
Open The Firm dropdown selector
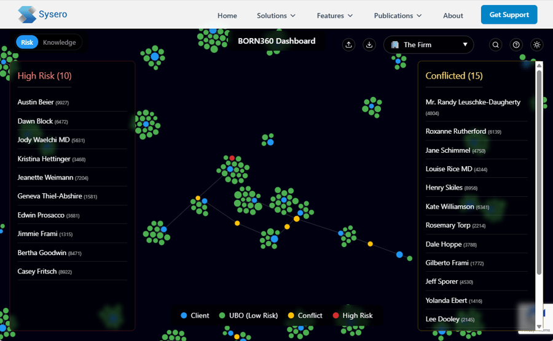click(x=428, y=45)
